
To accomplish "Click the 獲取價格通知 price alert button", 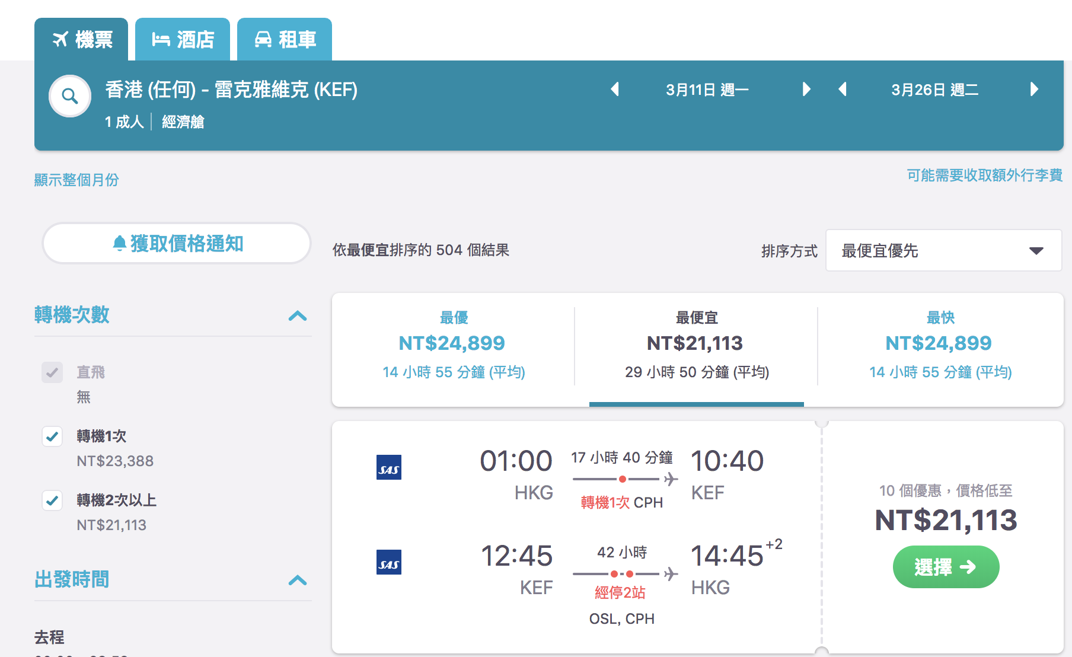I will 177,243.
